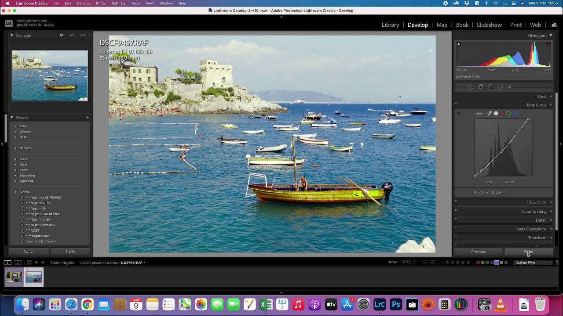This screenshot has width=563, height=316.
Task: Open the Develop menu in menu bar
Action: (84, 3)
